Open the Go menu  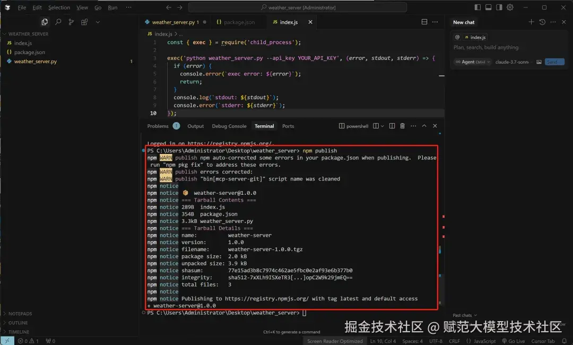pyautogui.click(x=98, y=7)
